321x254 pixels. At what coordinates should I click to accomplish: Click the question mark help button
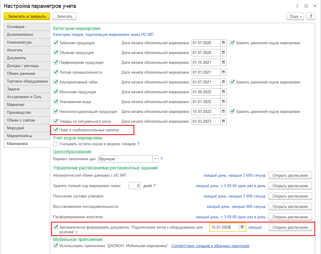pyautogui.click(x=311, y=16)
